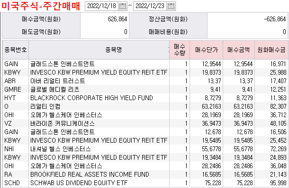The width and height of the screenshot is (289, 188).
Task: Select the won amount 12,251
Action: [278, 89]
